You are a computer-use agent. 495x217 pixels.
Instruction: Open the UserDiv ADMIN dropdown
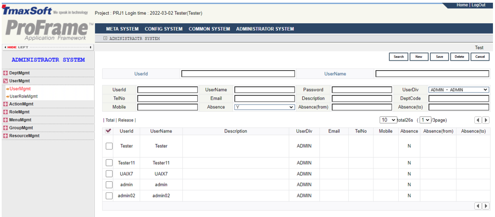point(459,90)
